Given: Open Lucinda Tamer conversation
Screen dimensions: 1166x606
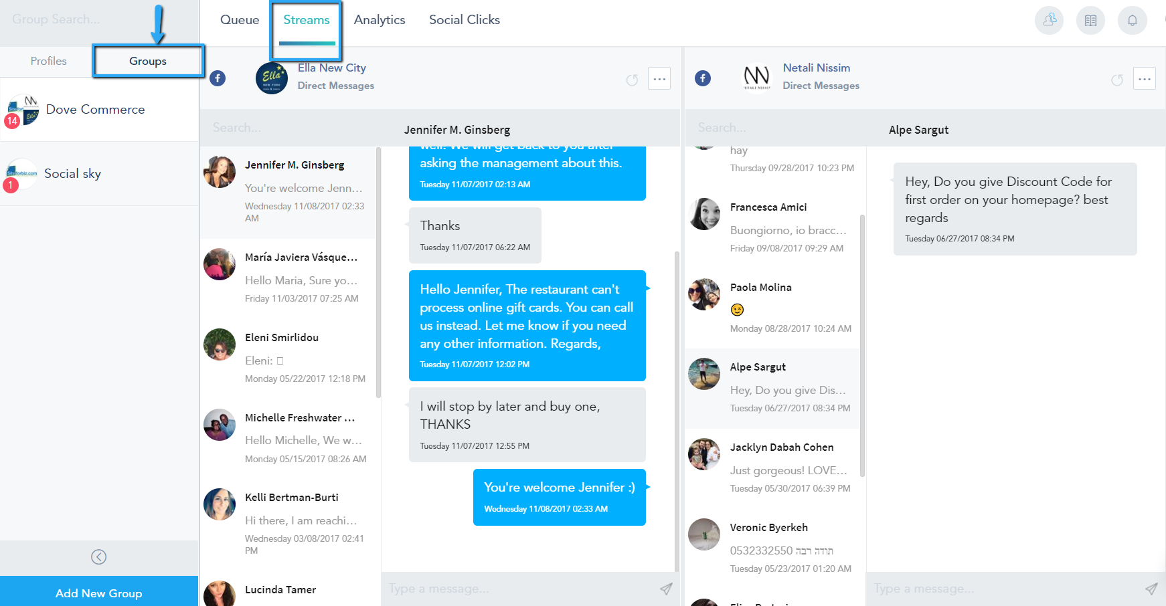Looking at the screenshot, I should tap(288, 590).
